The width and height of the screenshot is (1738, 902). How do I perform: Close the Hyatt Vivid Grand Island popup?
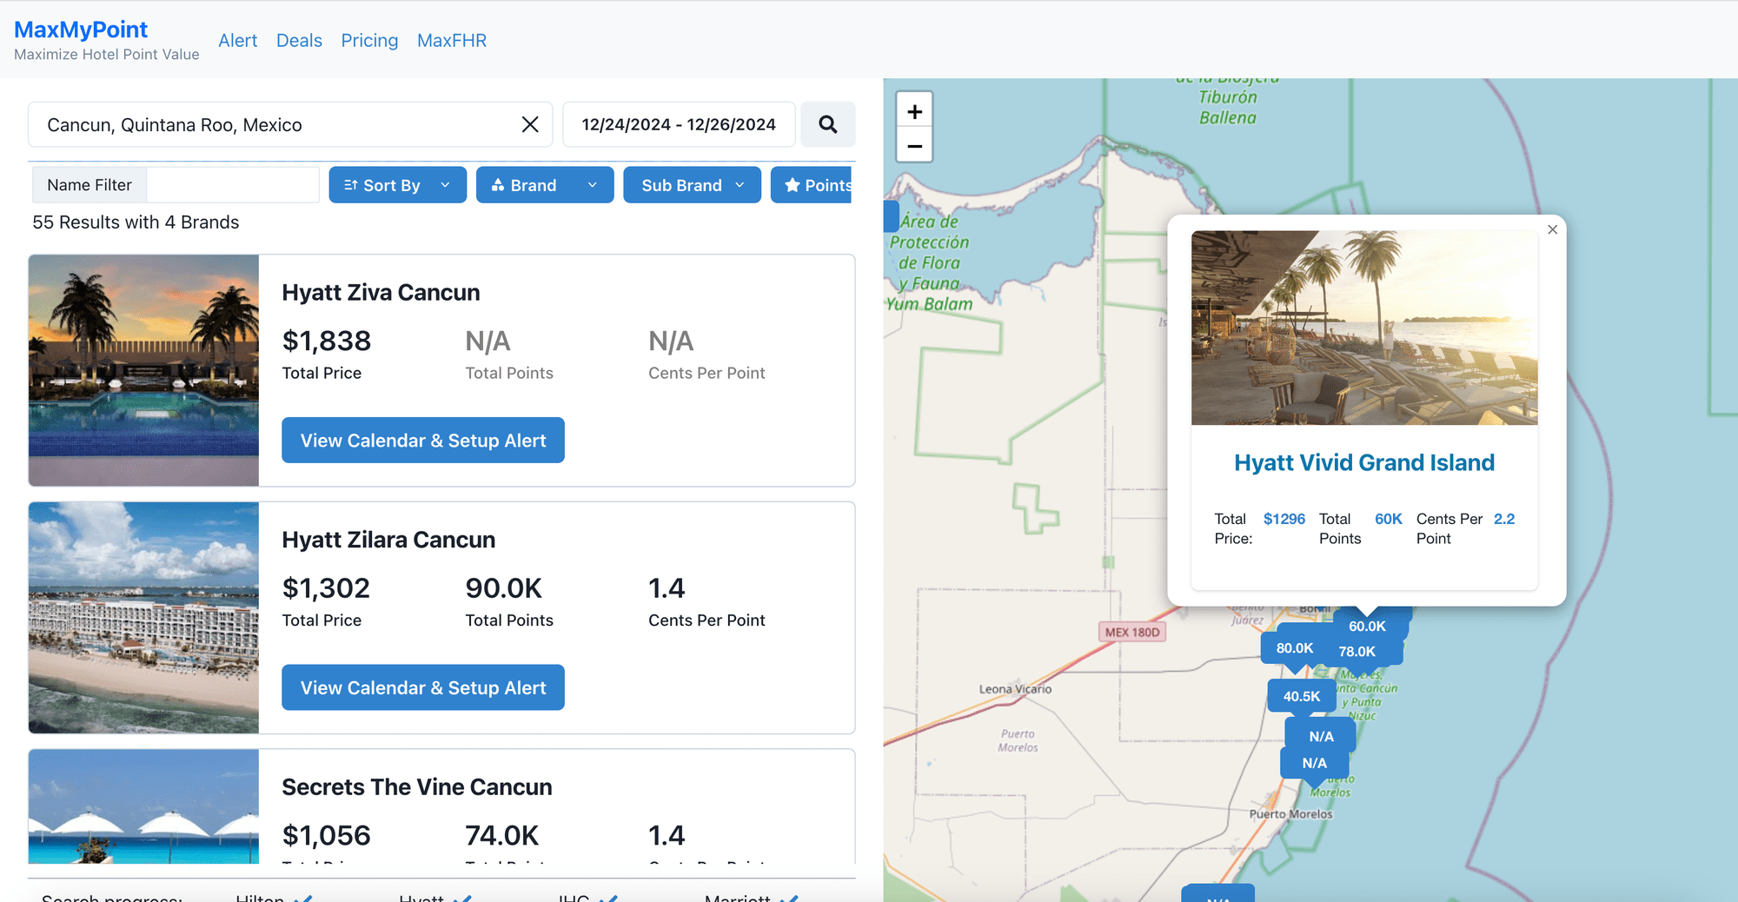[1552, 229]
